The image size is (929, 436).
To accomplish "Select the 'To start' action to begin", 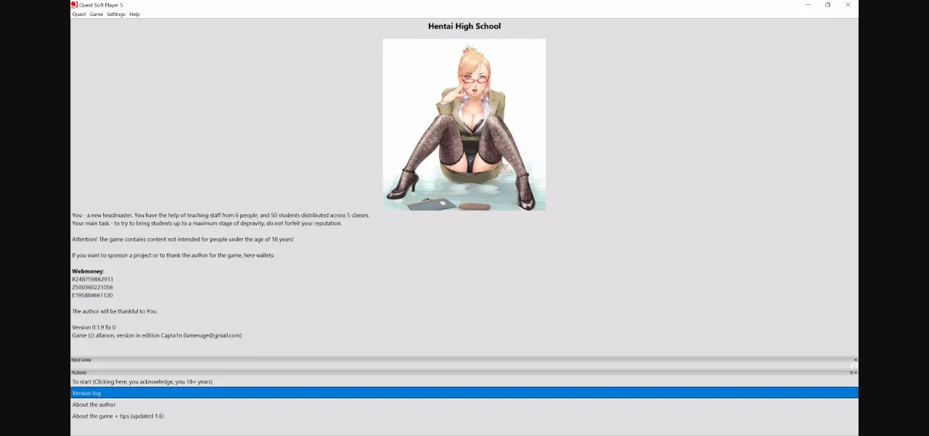I will [142, 381].
